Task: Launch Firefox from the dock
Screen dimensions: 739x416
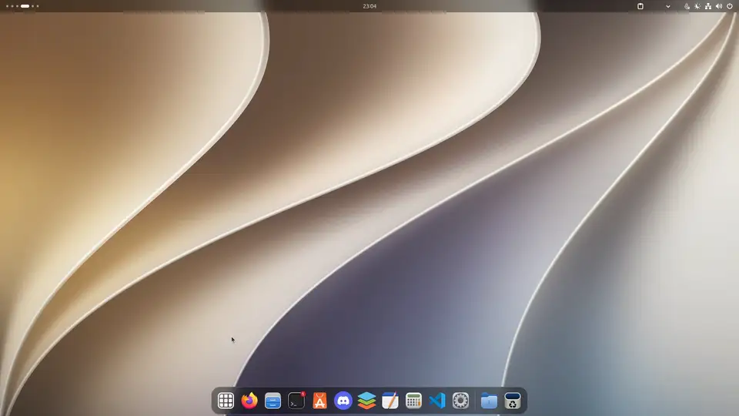Action: coord(249,401)
